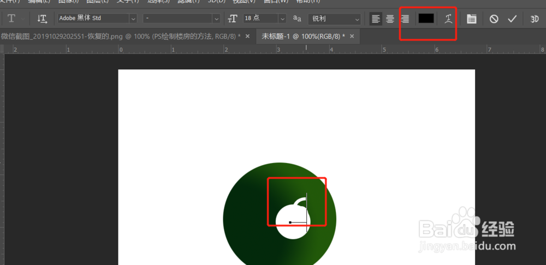Click the font size TT icon
The image size is (546, 265).
tap(233, 19)
